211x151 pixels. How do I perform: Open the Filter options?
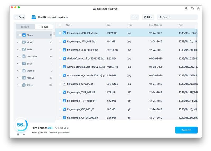pos(148,17)
